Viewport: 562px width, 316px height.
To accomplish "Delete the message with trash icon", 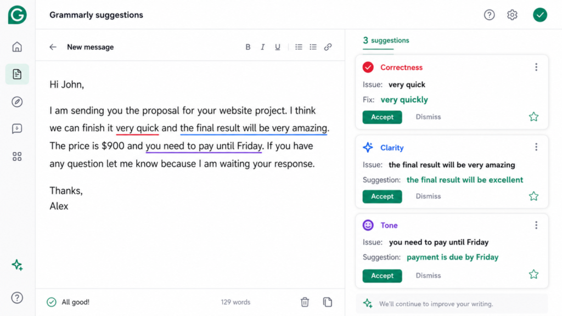I will (305, 302).
